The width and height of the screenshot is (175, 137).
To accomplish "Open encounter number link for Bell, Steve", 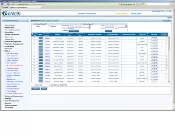I will (x=47, y=75).
